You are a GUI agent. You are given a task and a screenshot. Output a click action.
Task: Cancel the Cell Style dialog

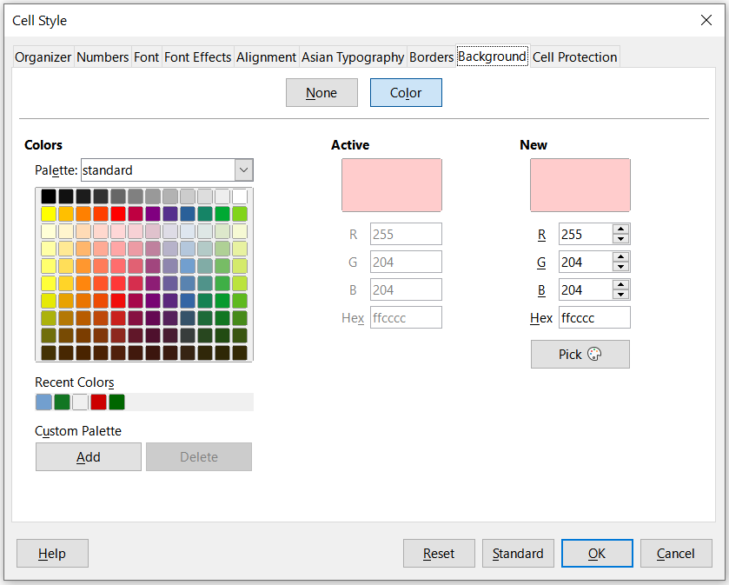(x=676, y=554)
